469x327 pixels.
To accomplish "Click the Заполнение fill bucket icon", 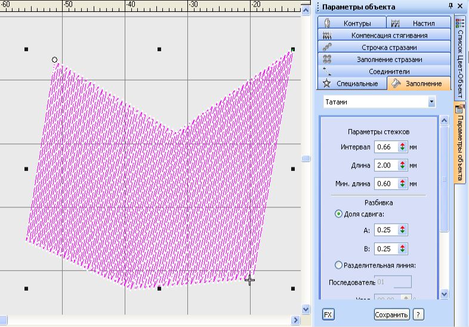I will (x=396, y=84).
